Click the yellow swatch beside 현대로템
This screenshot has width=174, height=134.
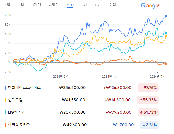(6, 100)
